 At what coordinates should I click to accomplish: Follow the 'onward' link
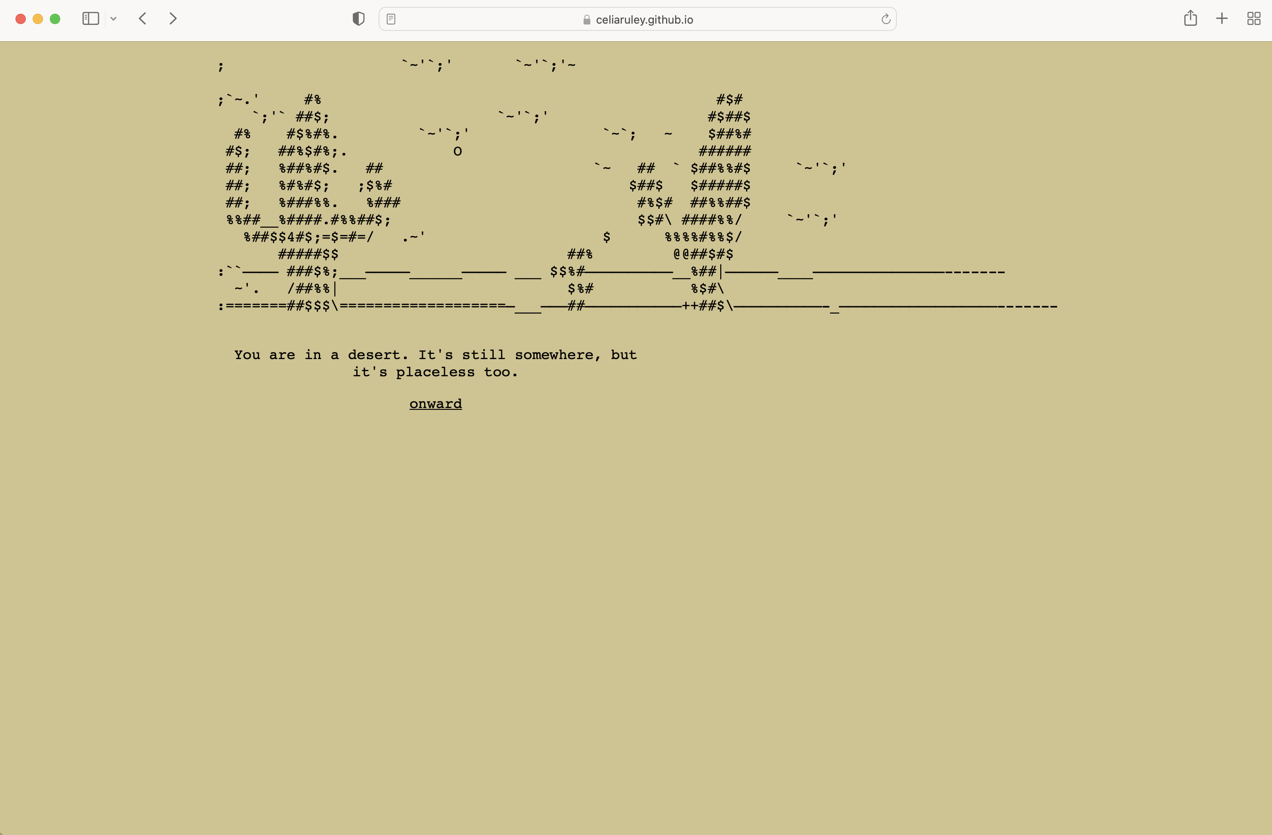click(436, 404)
